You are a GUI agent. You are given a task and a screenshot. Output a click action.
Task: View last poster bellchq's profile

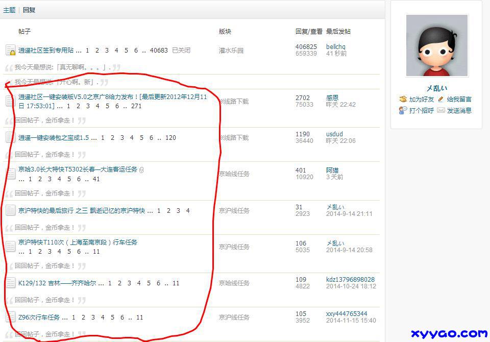point(336,46)
